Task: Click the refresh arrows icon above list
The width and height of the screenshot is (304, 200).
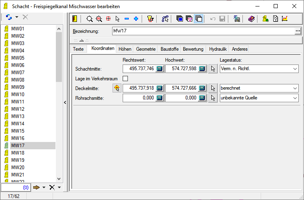Action: [9, 17]
